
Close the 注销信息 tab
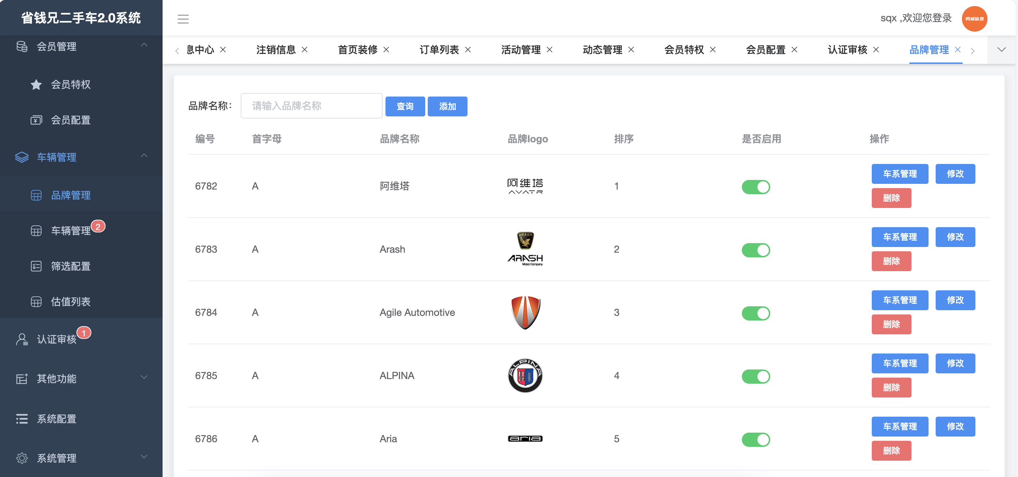tap(305, 49)
